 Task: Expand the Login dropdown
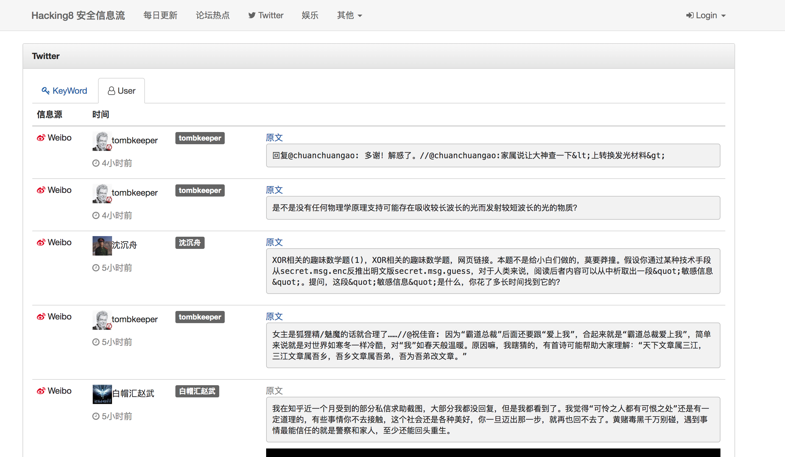coord(706,15)
